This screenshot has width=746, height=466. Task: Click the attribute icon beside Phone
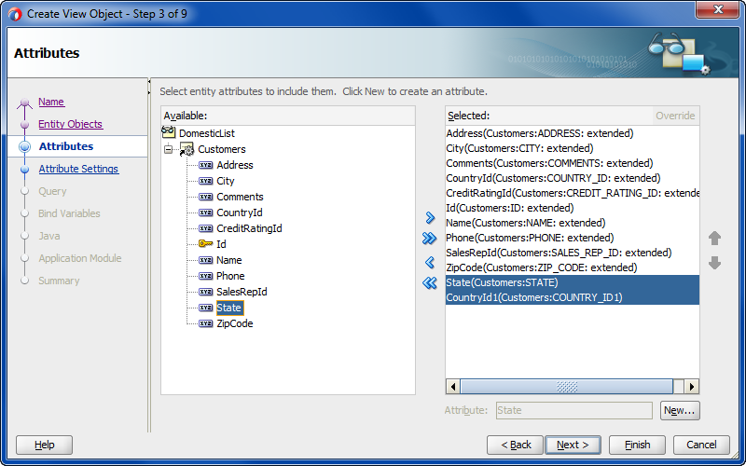click(205, 276)
